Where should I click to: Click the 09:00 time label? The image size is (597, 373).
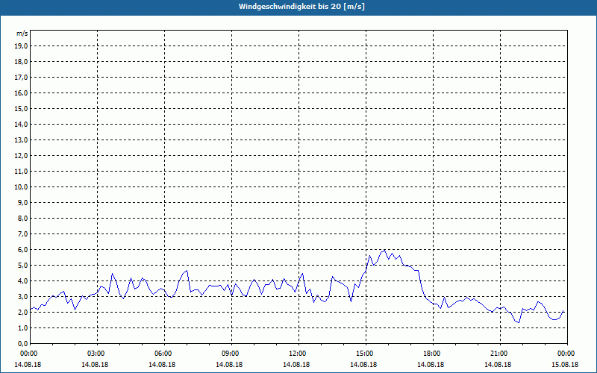pyautogui.click(x=232, y=354)
